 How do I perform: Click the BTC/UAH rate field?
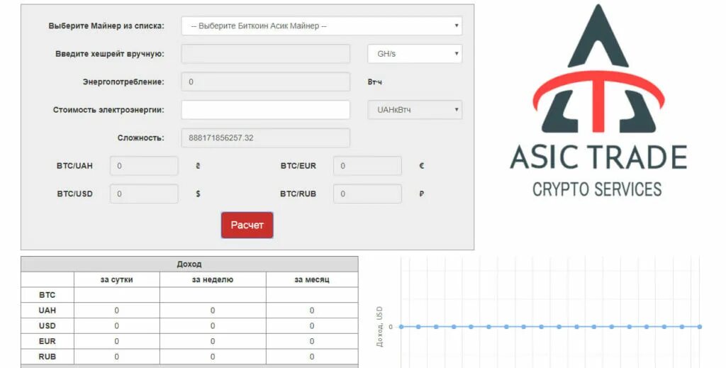(144, 166)
